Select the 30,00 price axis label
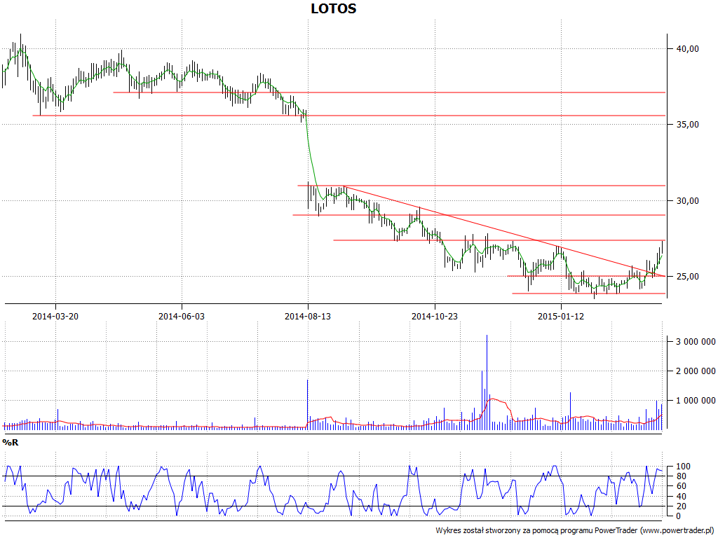This screenshot has height=538, width=718. pyautogui.click(x=688, y=201)
